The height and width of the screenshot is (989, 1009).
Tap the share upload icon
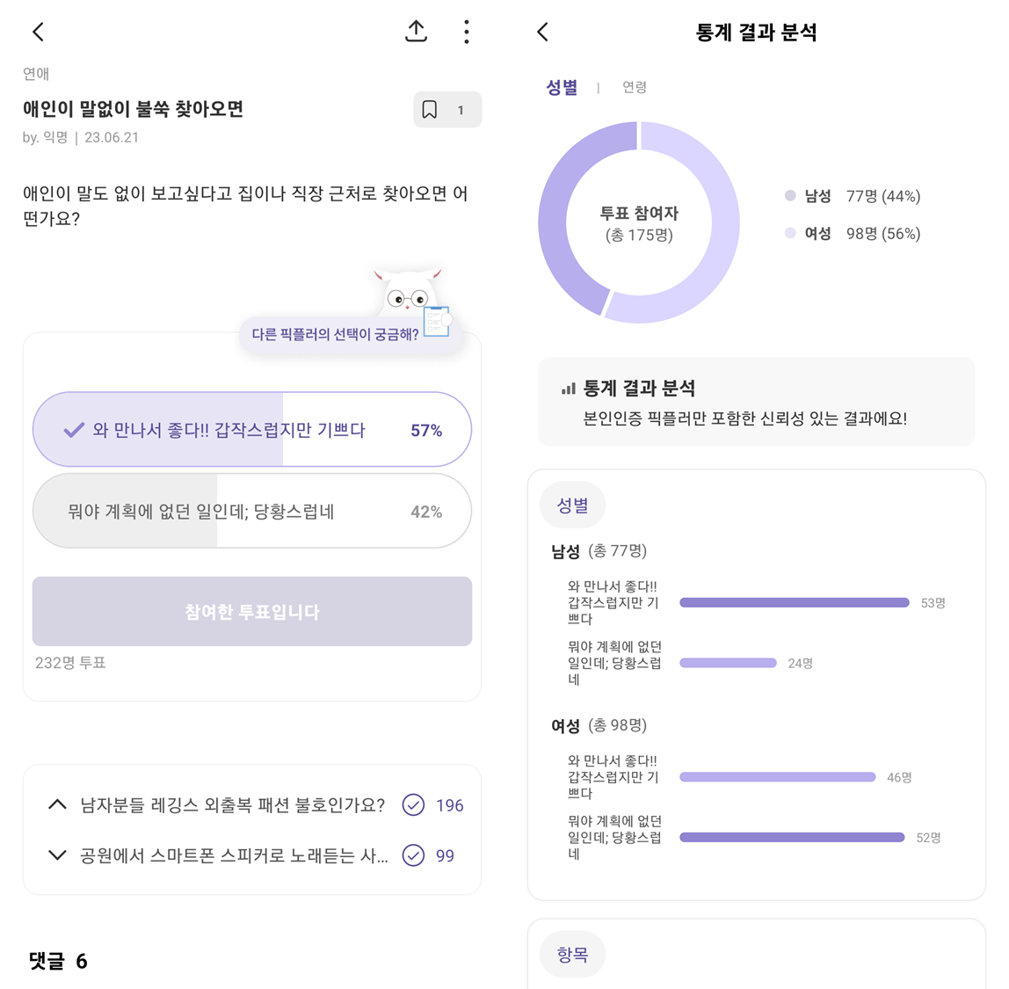click(x=417, y=31)
